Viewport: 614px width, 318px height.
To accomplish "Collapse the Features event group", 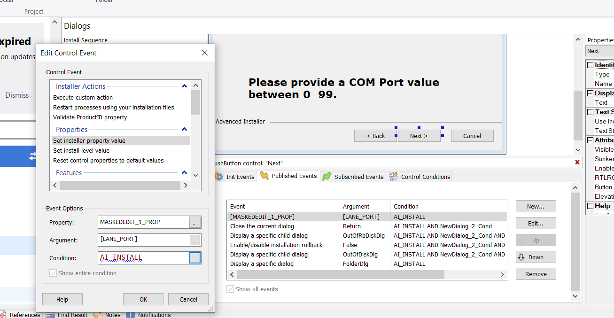I will (184, 173).
